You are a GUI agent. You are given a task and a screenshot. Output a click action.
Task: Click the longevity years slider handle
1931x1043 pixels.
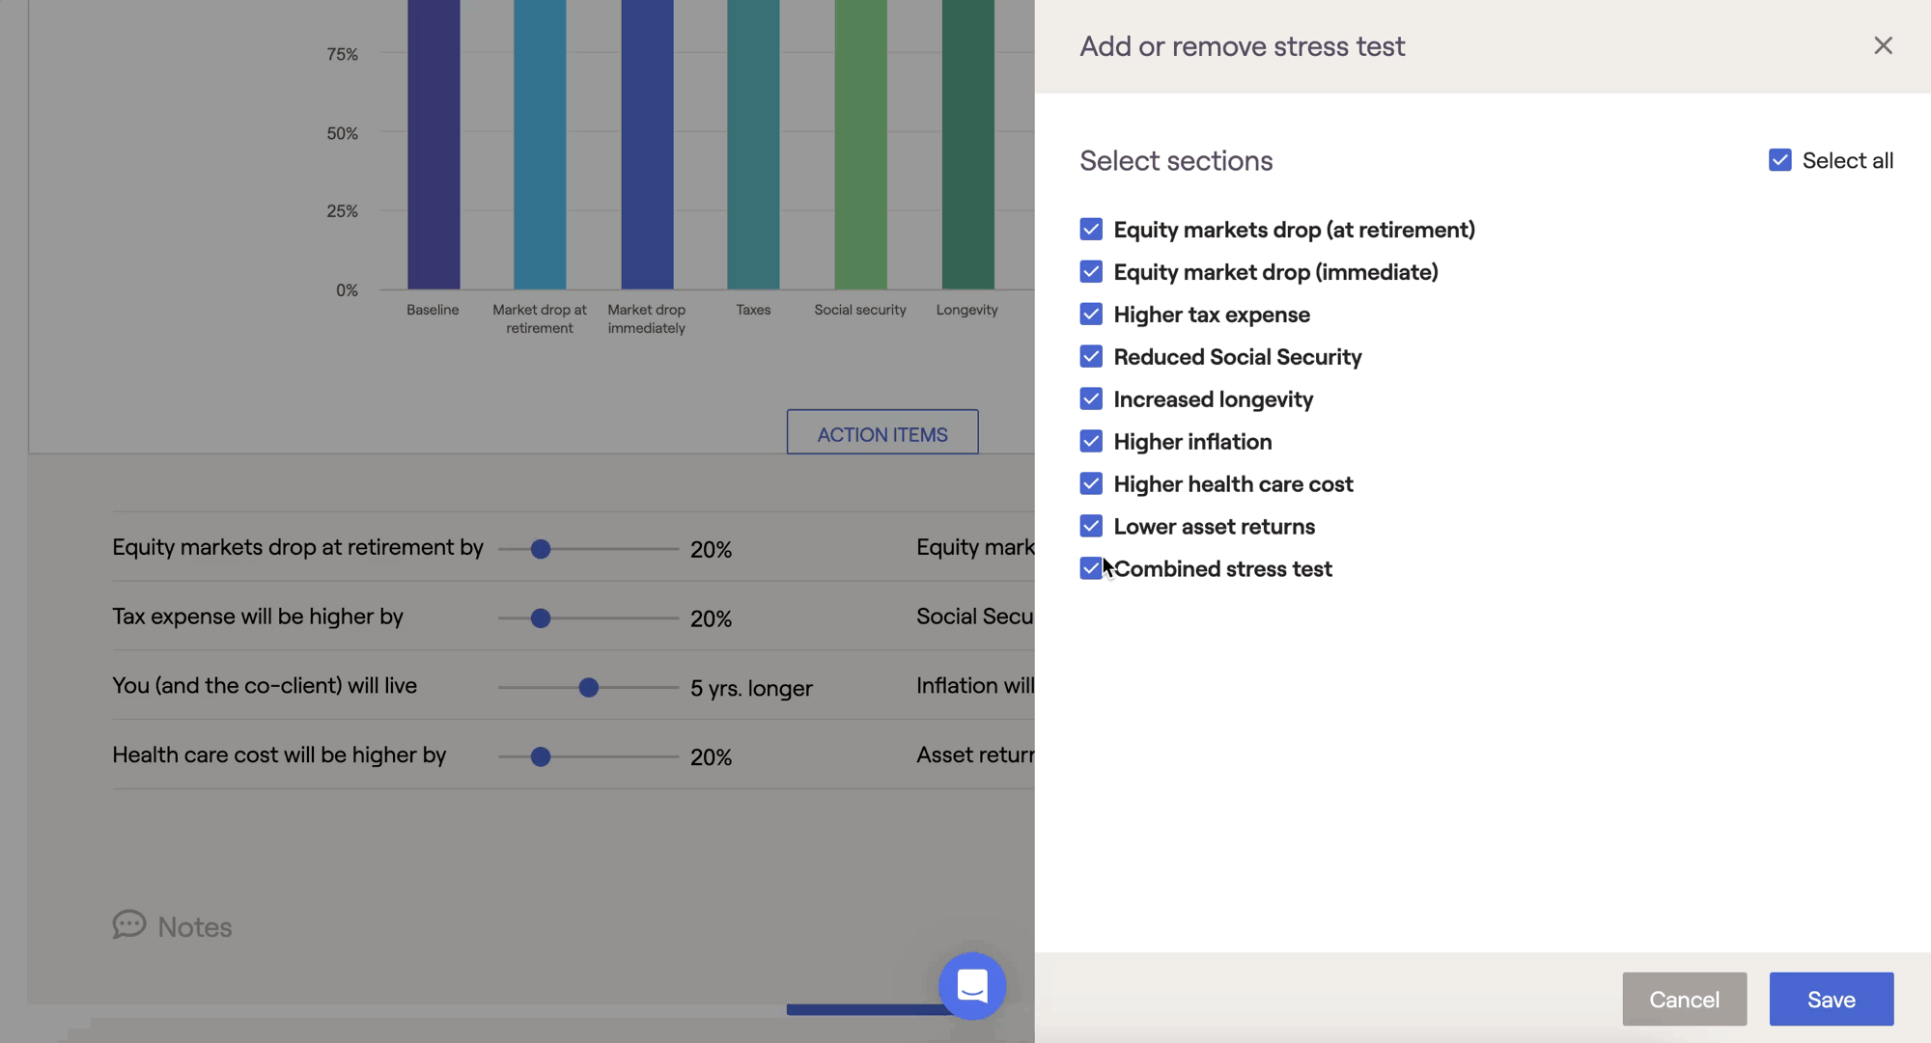point(588,688)
